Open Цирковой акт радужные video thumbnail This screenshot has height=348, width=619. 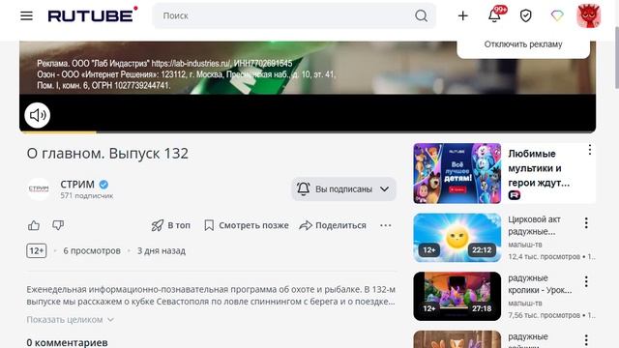[457, 238]
